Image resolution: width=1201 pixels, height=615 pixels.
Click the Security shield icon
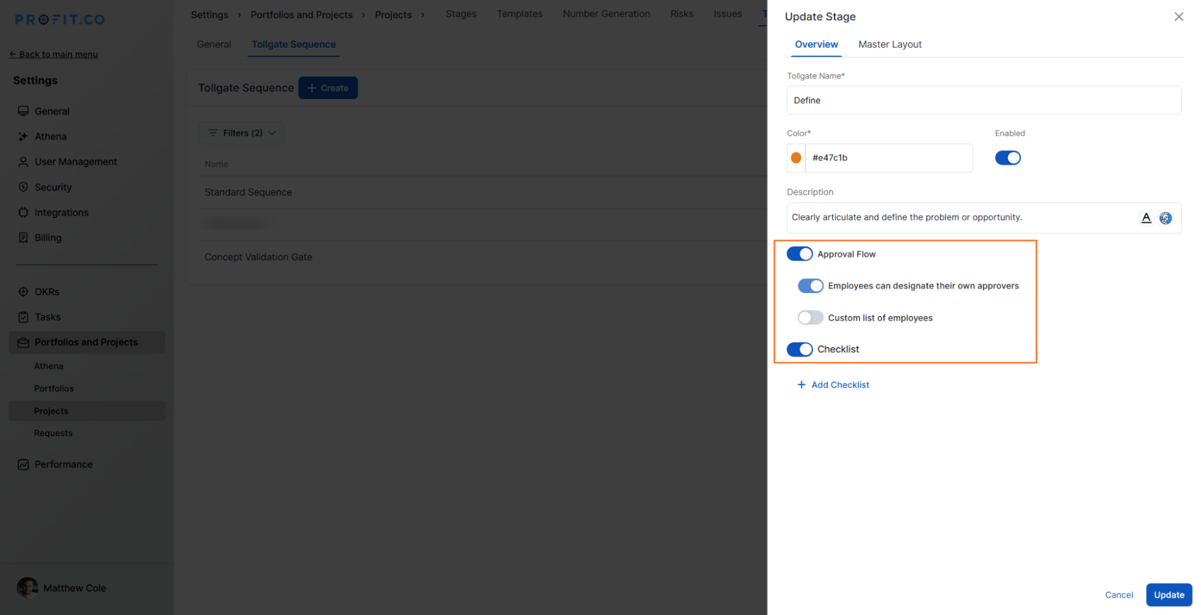point(23,187)
